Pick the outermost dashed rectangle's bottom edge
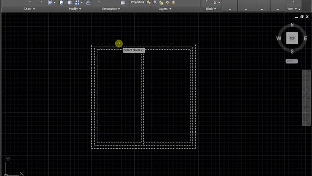312x176 pixels. [143, 148]
